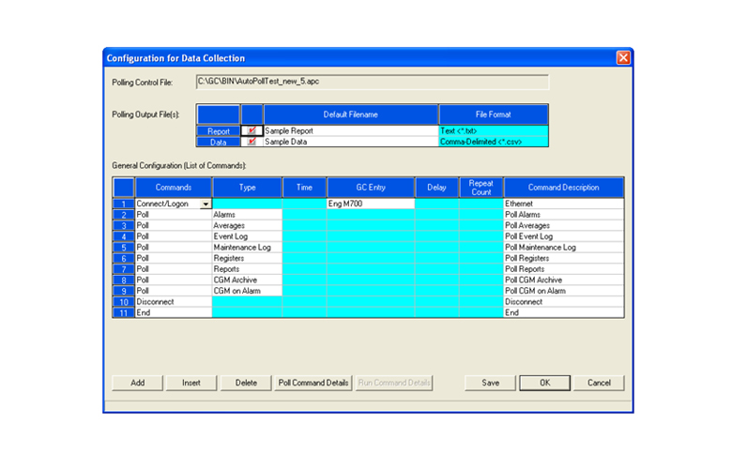Select the Text (*.txt) file format cell
Image resolution: width=732 pixels, height=469 pixels.
pos(493,130)
